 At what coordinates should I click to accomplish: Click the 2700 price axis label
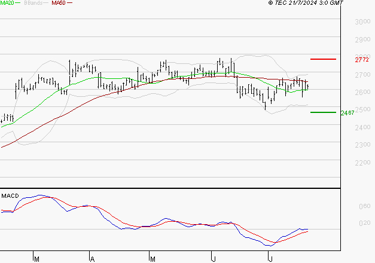[x=362, y=75]
